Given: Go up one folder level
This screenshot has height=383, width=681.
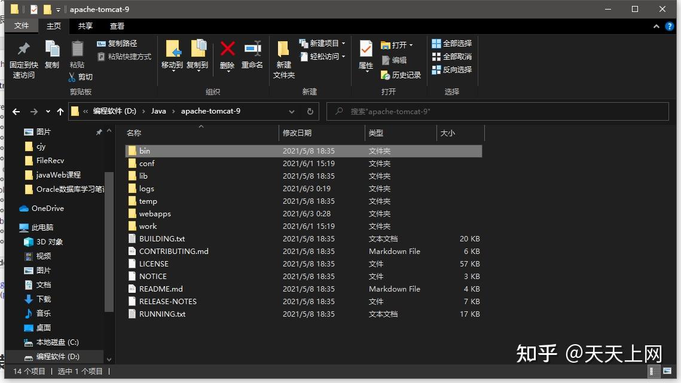Looking at the screenshot, I should pos(60,112).
